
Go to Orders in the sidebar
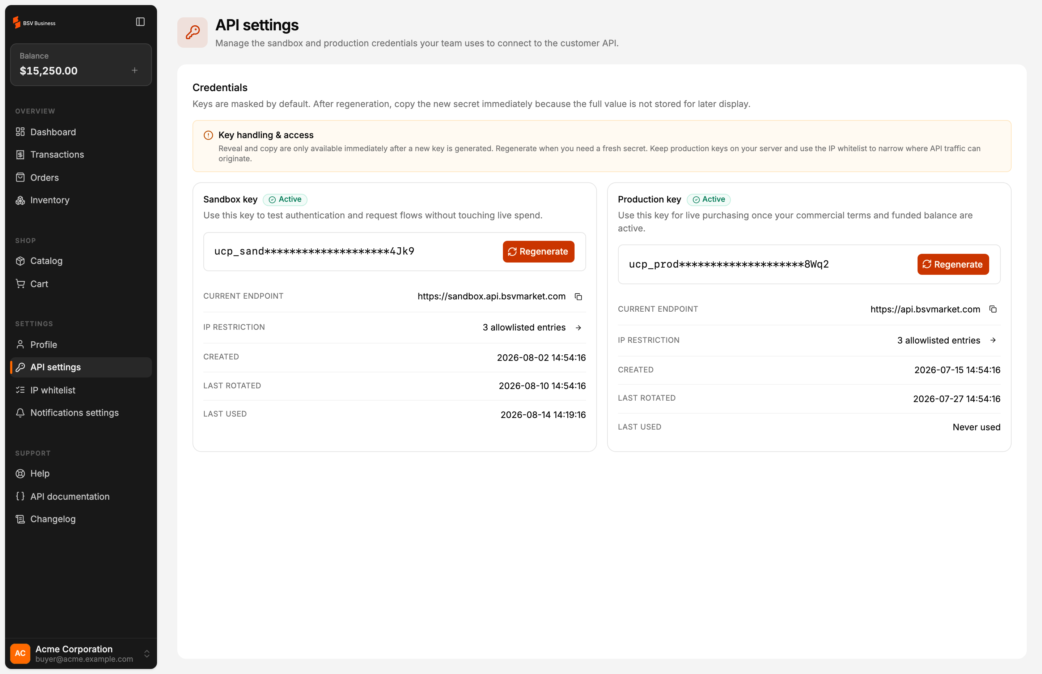pos(81,177)
